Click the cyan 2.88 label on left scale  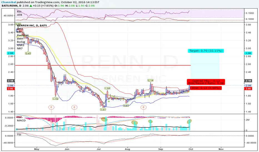click(x=11, y=53)
